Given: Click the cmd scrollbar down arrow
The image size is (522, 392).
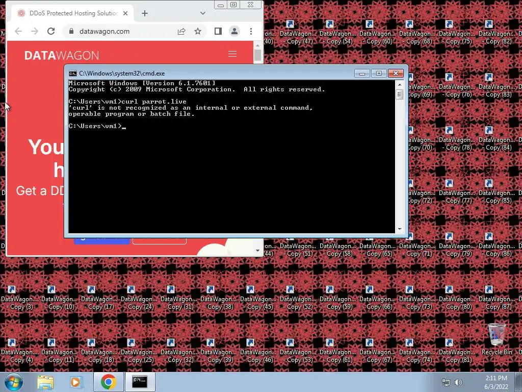Looking at the screenshot, I should (x=400, y=229).
